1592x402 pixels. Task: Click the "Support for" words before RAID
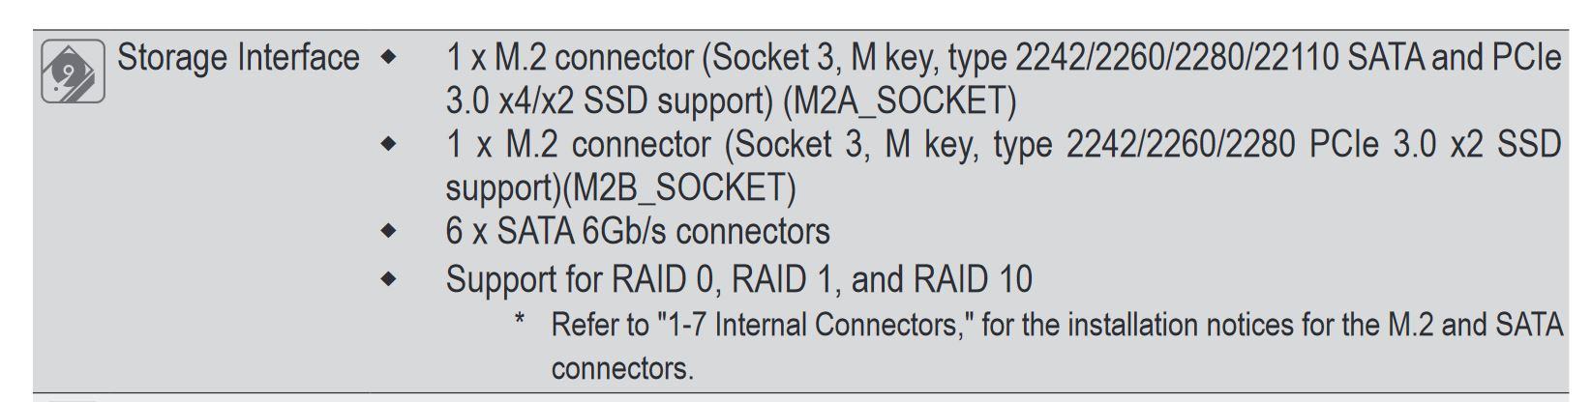point(523,279)
